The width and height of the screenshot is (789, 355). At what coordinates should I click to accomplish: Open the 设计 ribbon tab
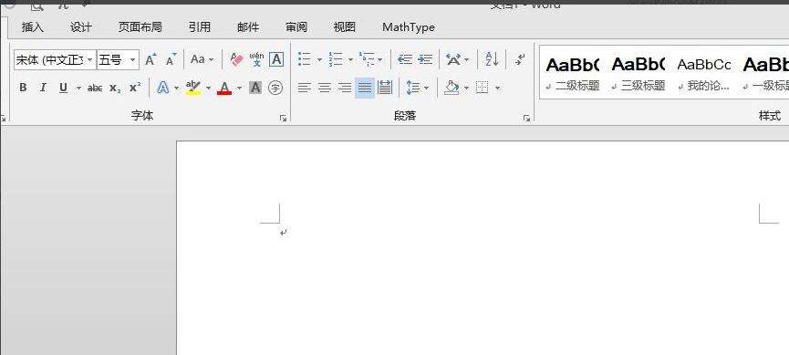click(81, 27)
